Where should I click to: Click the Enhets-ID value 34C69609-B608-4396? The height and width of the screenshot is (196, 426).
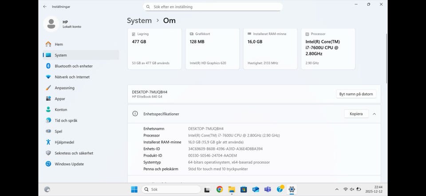point(225,149)
